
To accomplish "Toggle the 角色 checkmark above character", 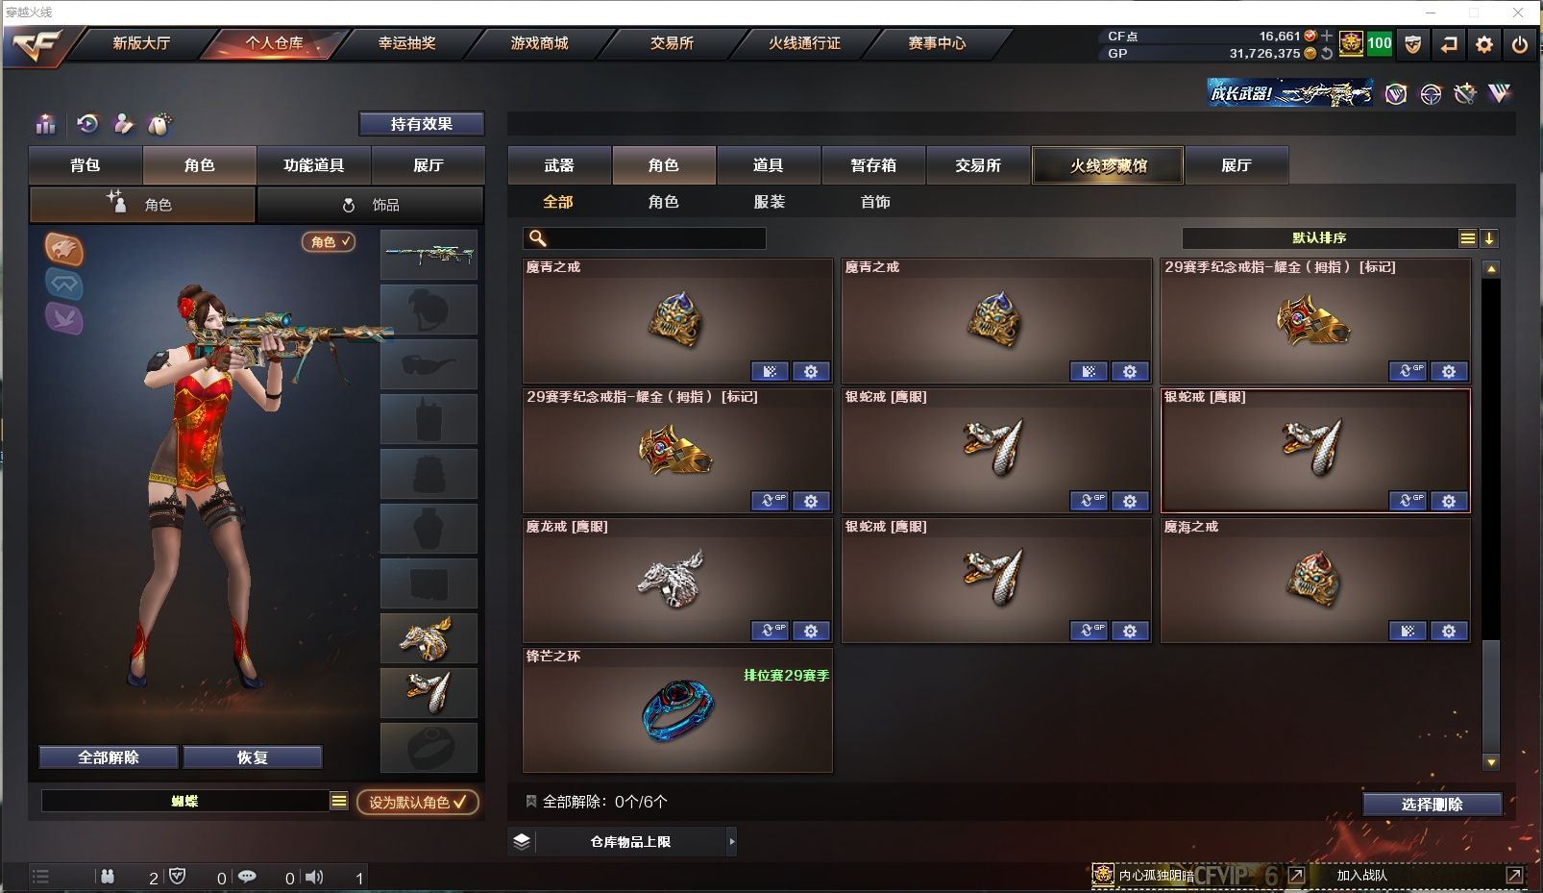I will [329, 242].
